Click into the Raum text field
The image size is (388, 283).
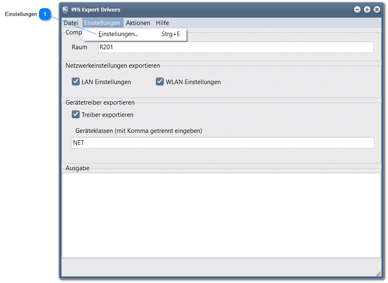click(x=235, y=47)
